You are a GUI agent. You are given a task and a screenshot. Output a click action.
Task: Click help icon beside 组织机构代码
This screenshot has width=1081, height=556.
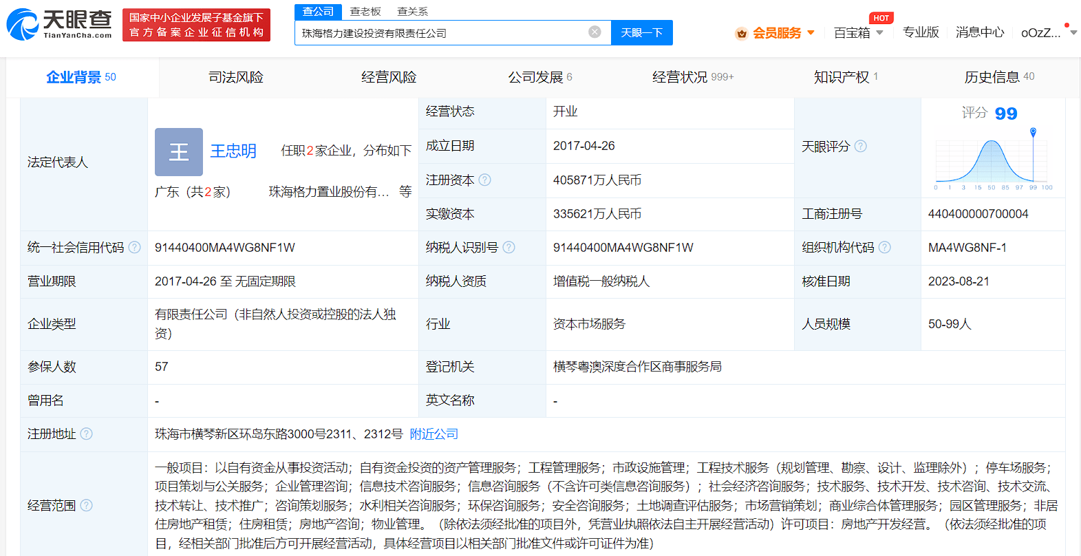tap(885, 247)
